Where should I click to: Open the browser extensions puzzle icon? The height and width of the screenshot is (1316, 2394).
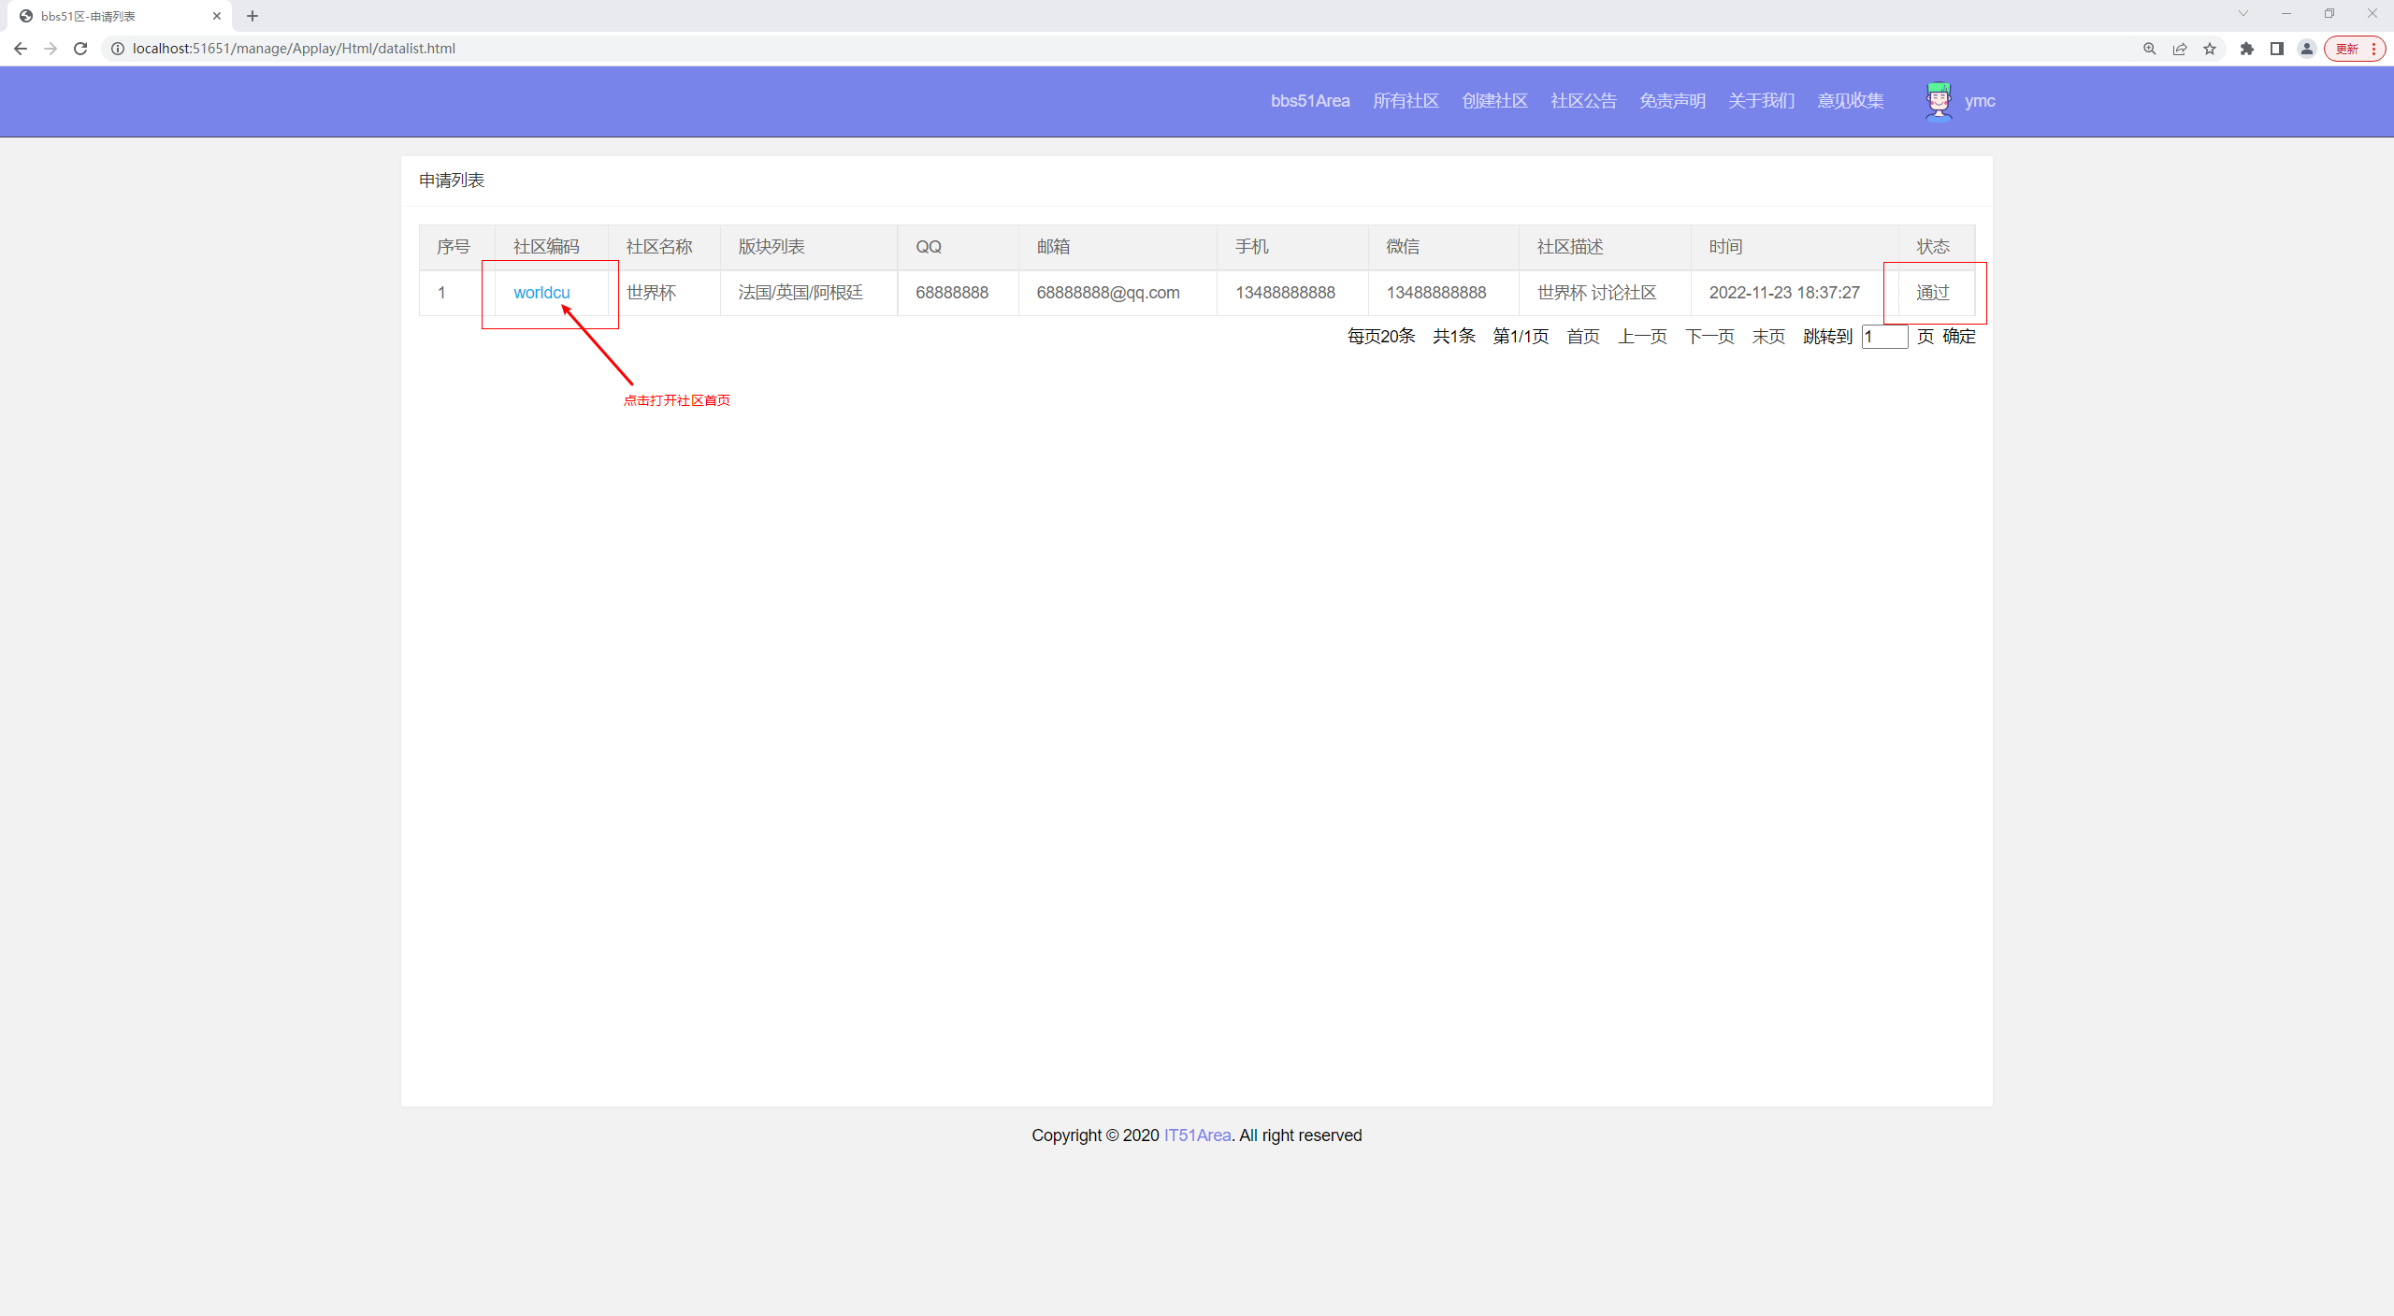pos(2246,49)
